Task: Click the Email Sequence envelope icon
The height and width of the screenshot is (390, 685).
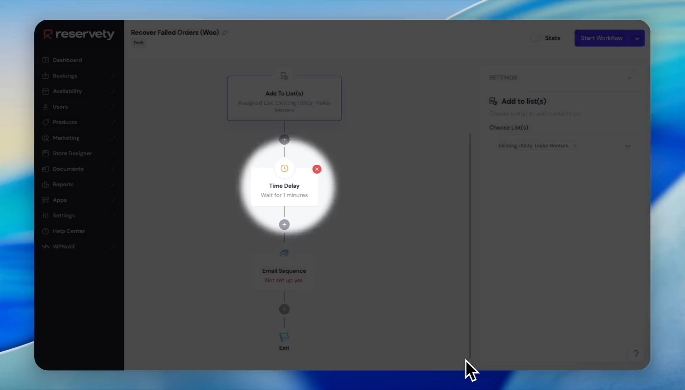Action: [x=284, y=253]
